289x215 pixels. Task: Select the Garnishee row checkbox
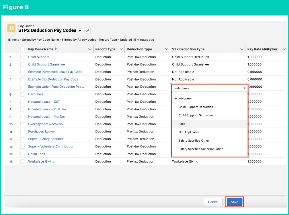(x=22, y=94)
